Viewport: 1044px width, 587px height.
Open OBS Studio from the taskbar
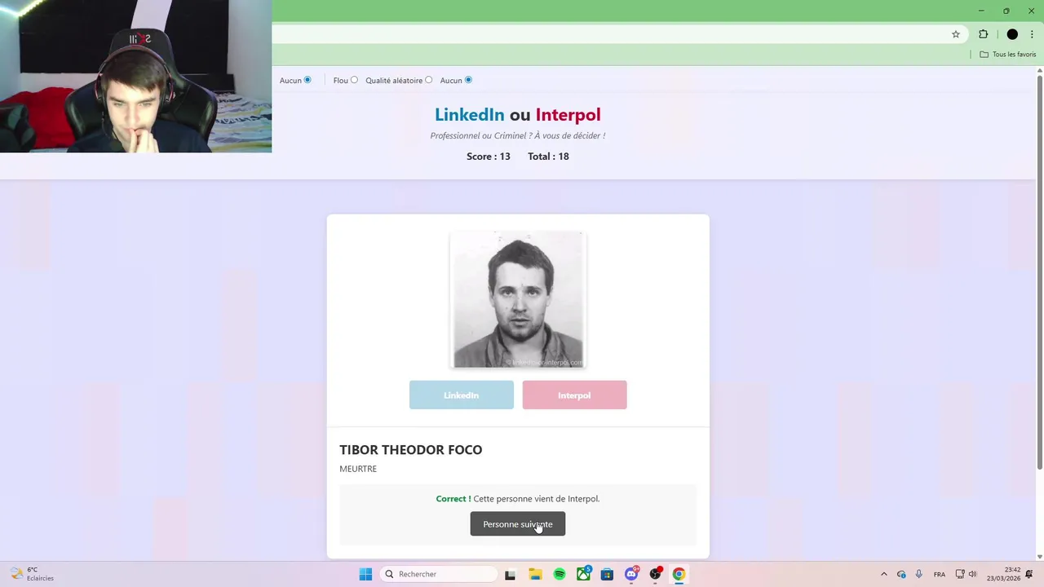pyautogui.click(x=655, y=574)
